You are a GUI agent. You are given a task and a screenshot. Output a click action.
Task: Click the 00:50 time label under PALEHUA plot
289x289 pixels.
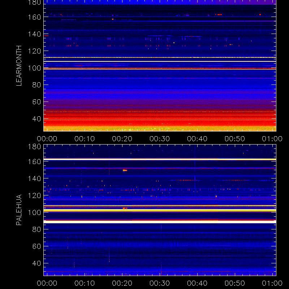(235, 283)
